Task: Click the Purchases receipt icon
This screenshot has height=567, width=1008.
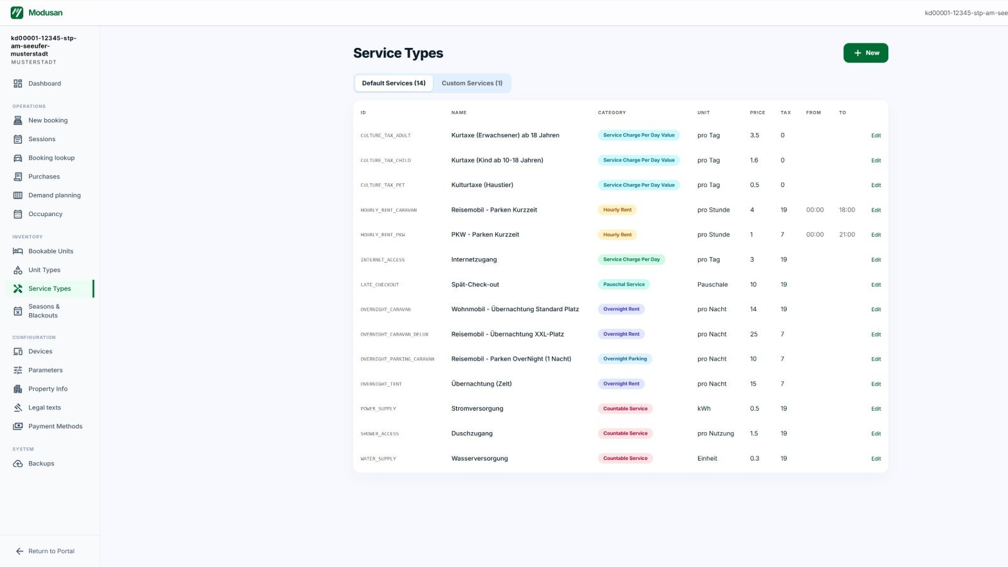Action: [x=18, y=177]
